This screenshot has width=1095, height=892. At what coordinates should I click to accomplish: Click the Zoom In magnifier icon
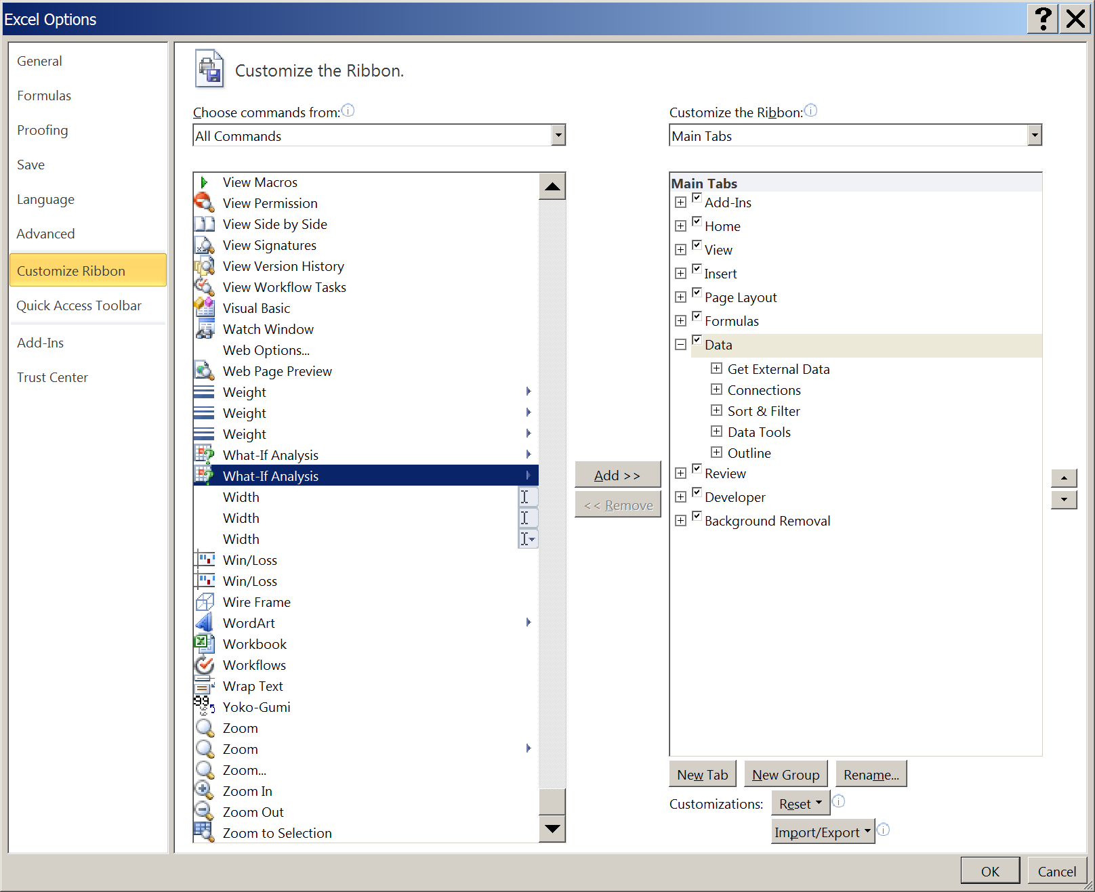pos(204,791)
